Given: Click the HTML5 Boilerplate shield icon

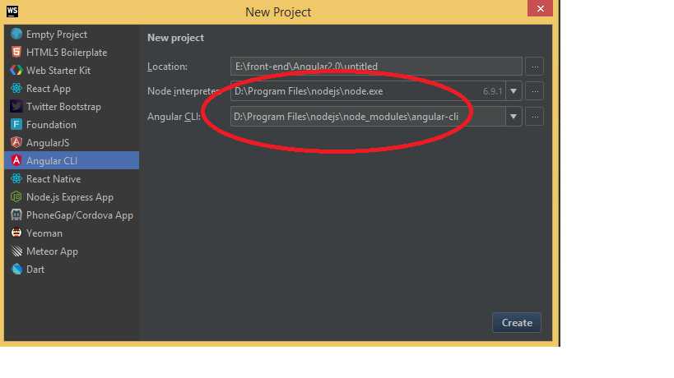Looking at the screenshot, I should tap(16, 52).
